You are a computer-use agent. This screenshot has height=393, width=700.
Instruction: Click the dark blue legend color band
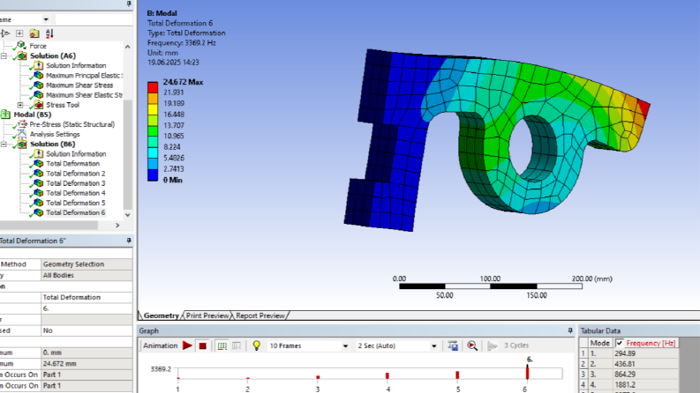(153, 175)
